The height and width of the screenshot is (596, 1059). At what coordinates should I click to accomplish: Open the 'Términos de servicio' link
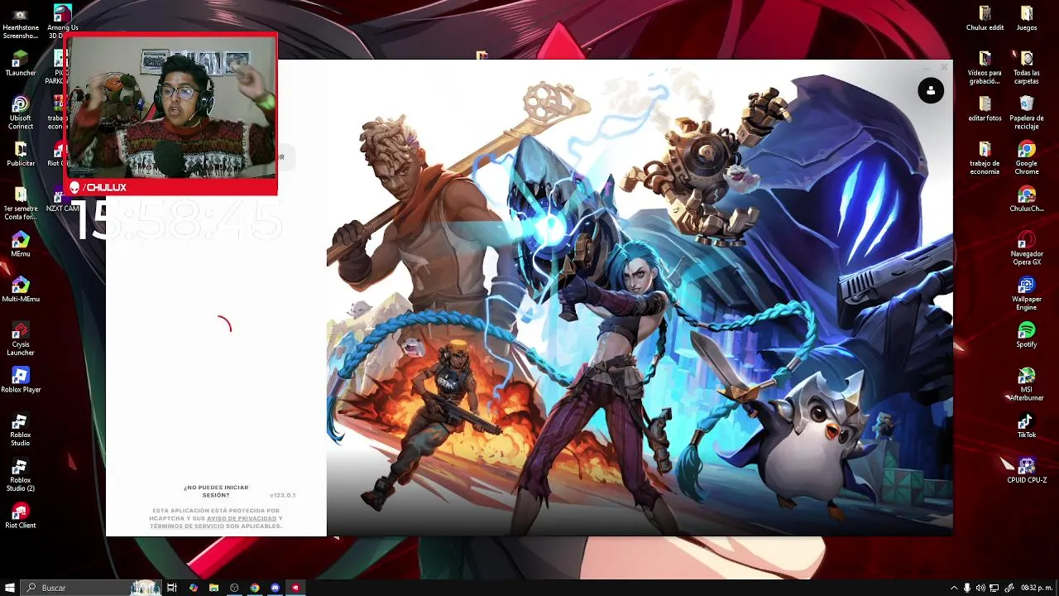pos(187,526)
